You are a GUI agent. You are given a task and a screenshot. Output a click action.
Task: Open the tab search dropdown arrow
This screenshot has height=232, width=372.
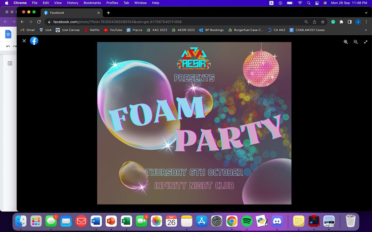pyautogui.click(x=366, y=13)
